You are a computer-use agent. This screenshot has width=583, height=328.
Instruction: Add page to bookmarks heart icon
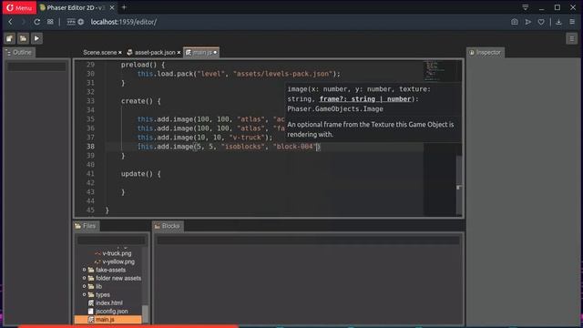[541, 22]
